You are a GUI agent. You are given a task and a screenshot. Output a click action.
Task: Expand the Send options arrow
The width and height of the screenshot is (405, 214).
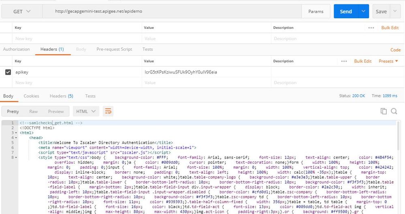click(363, 11)
